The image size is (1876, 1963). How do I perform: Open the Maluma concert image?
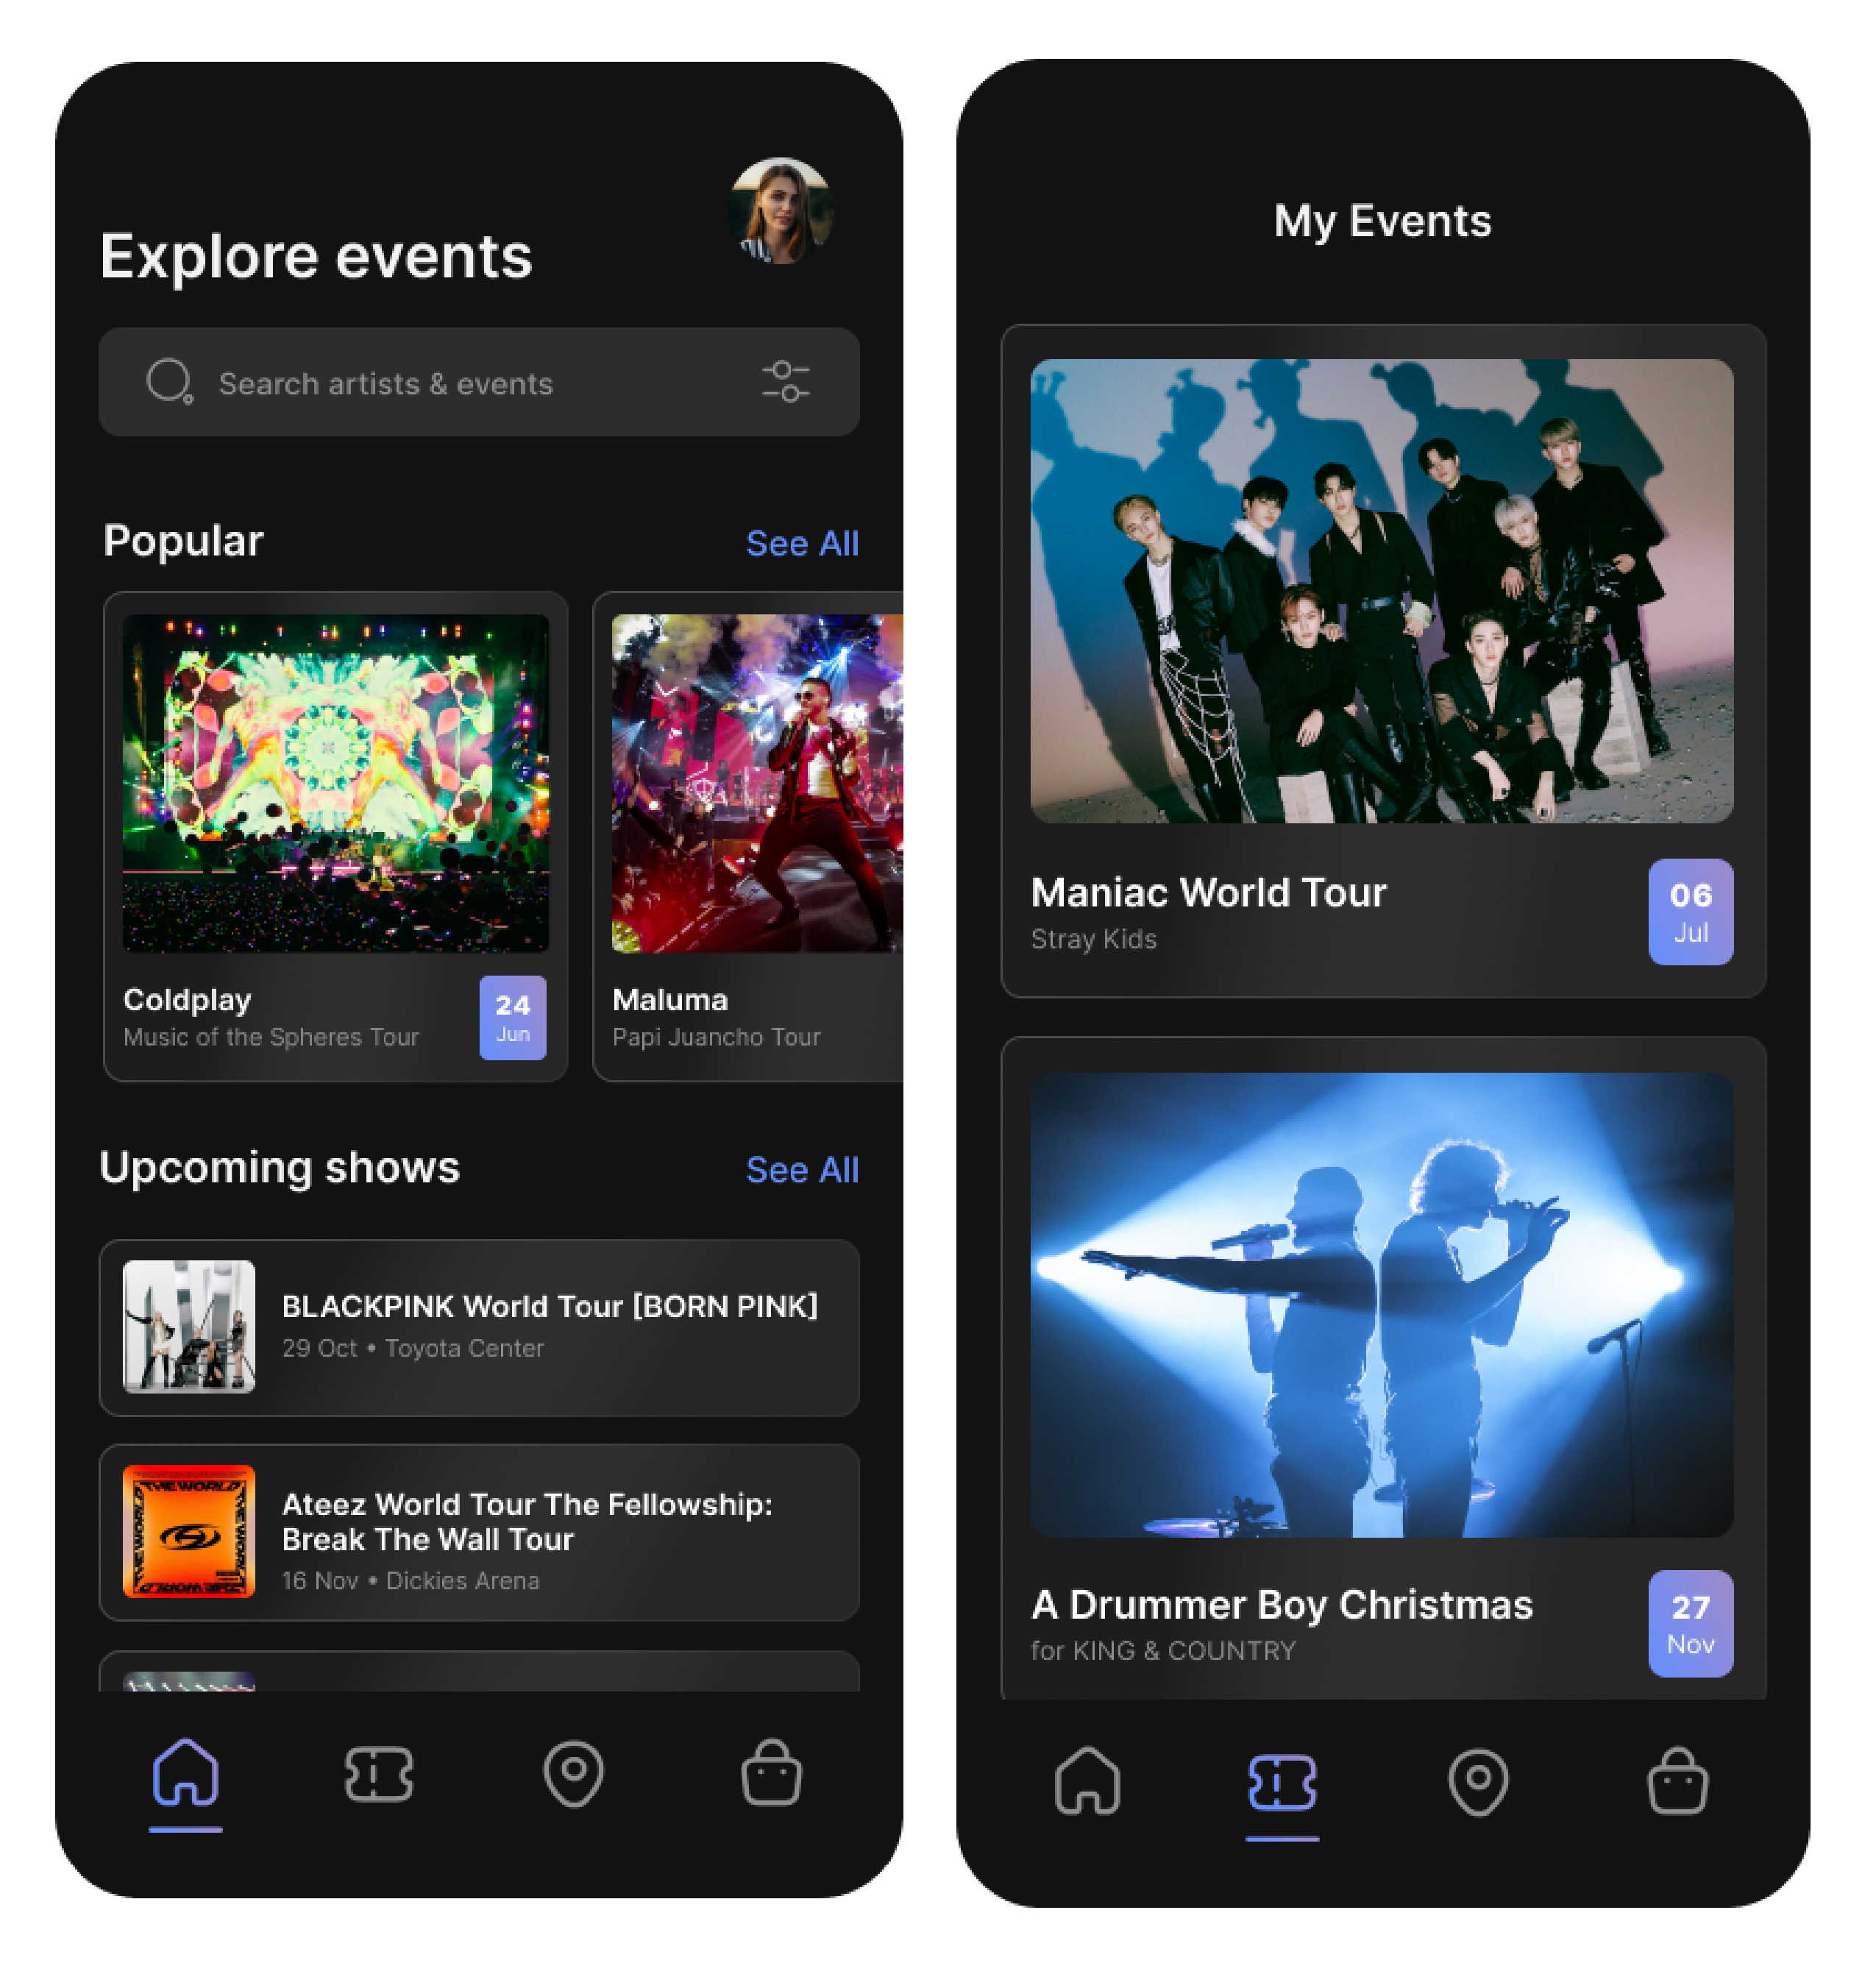[x=757, y=783]
